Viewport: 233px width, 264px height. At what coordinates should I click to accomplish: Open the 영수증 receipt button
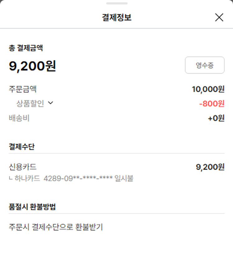point(204,65)
